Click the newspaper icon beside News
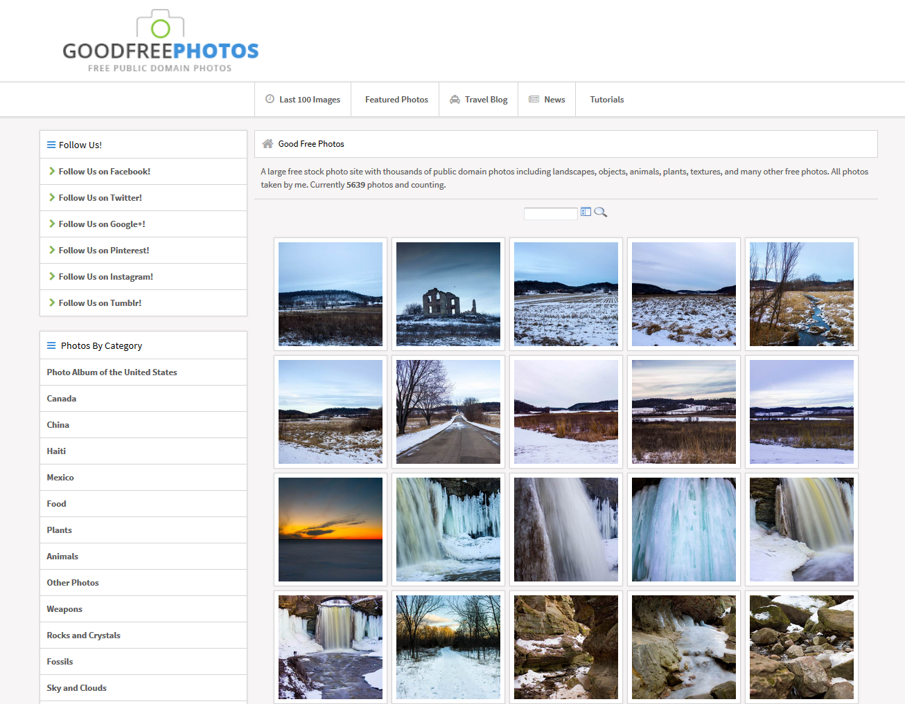The height and width of the screenshot is (704, 905). pyautogui.click(x=534, y=99)
